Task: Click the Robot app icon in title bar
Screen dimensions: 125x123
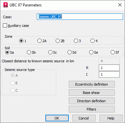Action: (5, 5)
